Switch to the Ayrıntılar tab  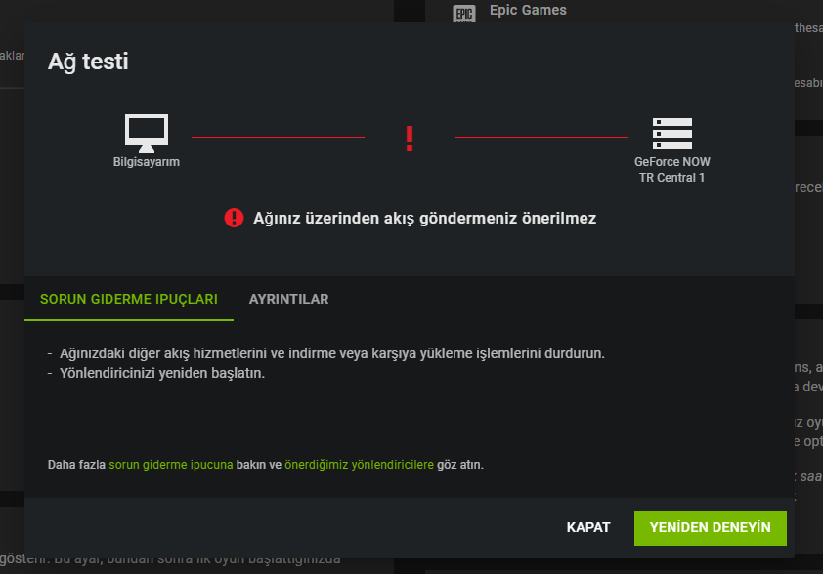(288, 299)
